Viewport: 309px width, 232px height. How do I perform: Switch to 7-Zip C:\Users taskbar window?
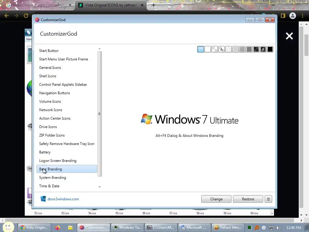161,227
